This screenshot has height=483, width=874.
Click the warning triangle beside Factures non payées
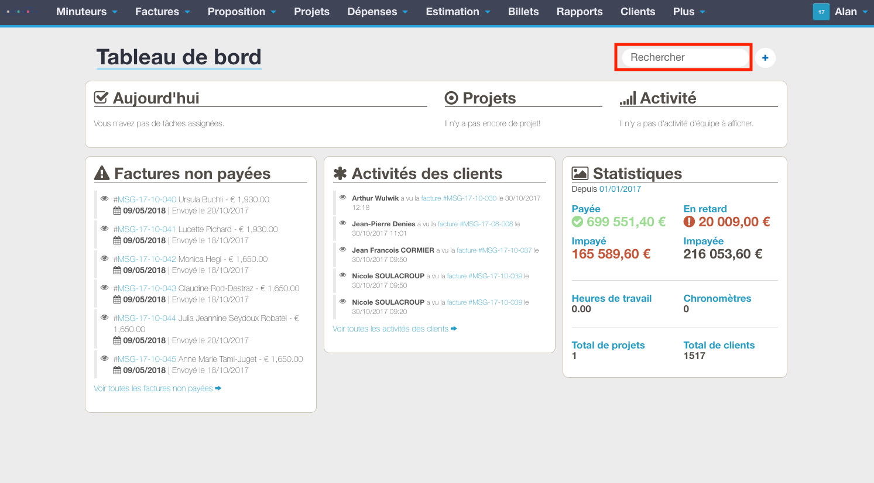(102, 173)
